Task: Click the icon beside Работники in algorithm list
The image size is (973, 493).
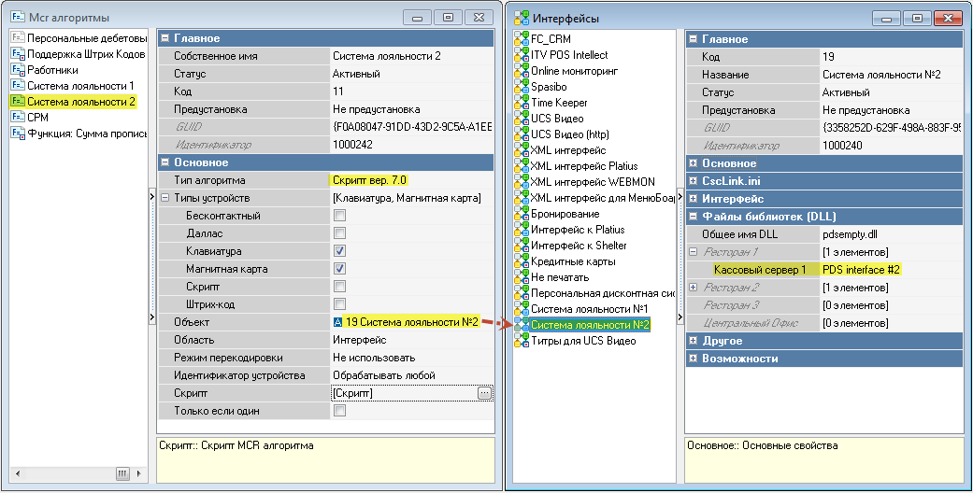Action: point(17,70)
